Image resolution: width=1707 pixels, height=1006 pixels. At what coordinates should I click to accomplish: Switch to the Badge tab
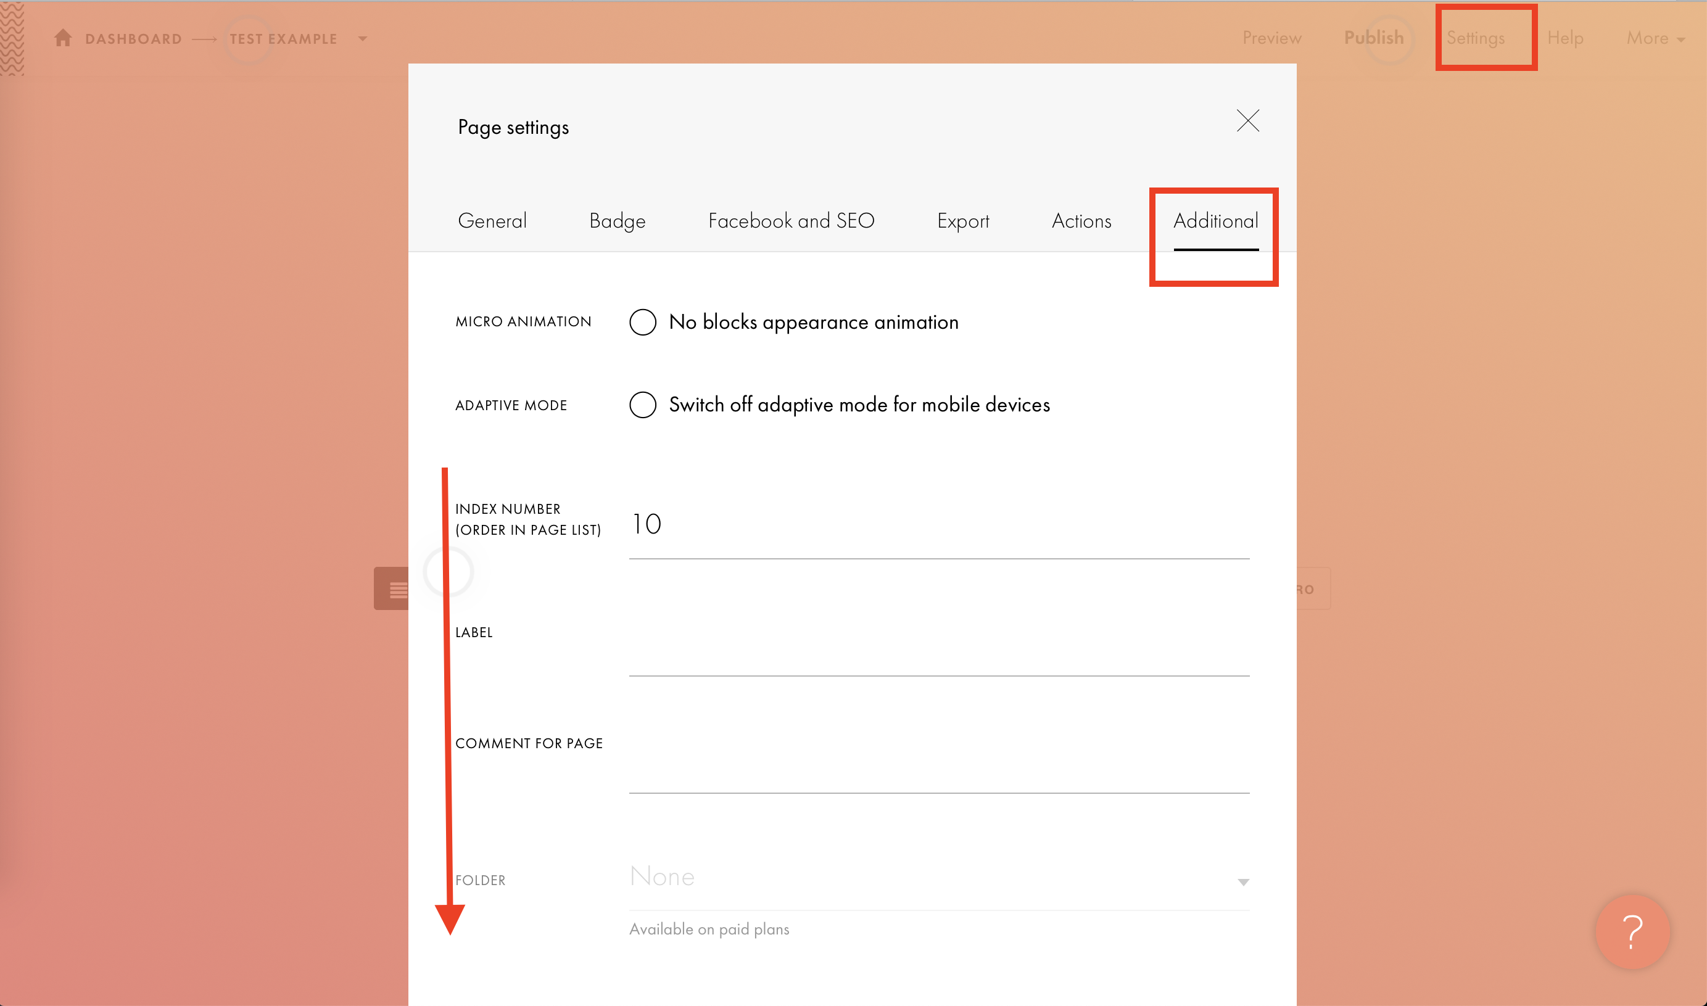coord(617,220)
